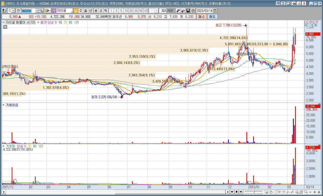
Task: Open help with the question mark icon
Action: point(304,4)
